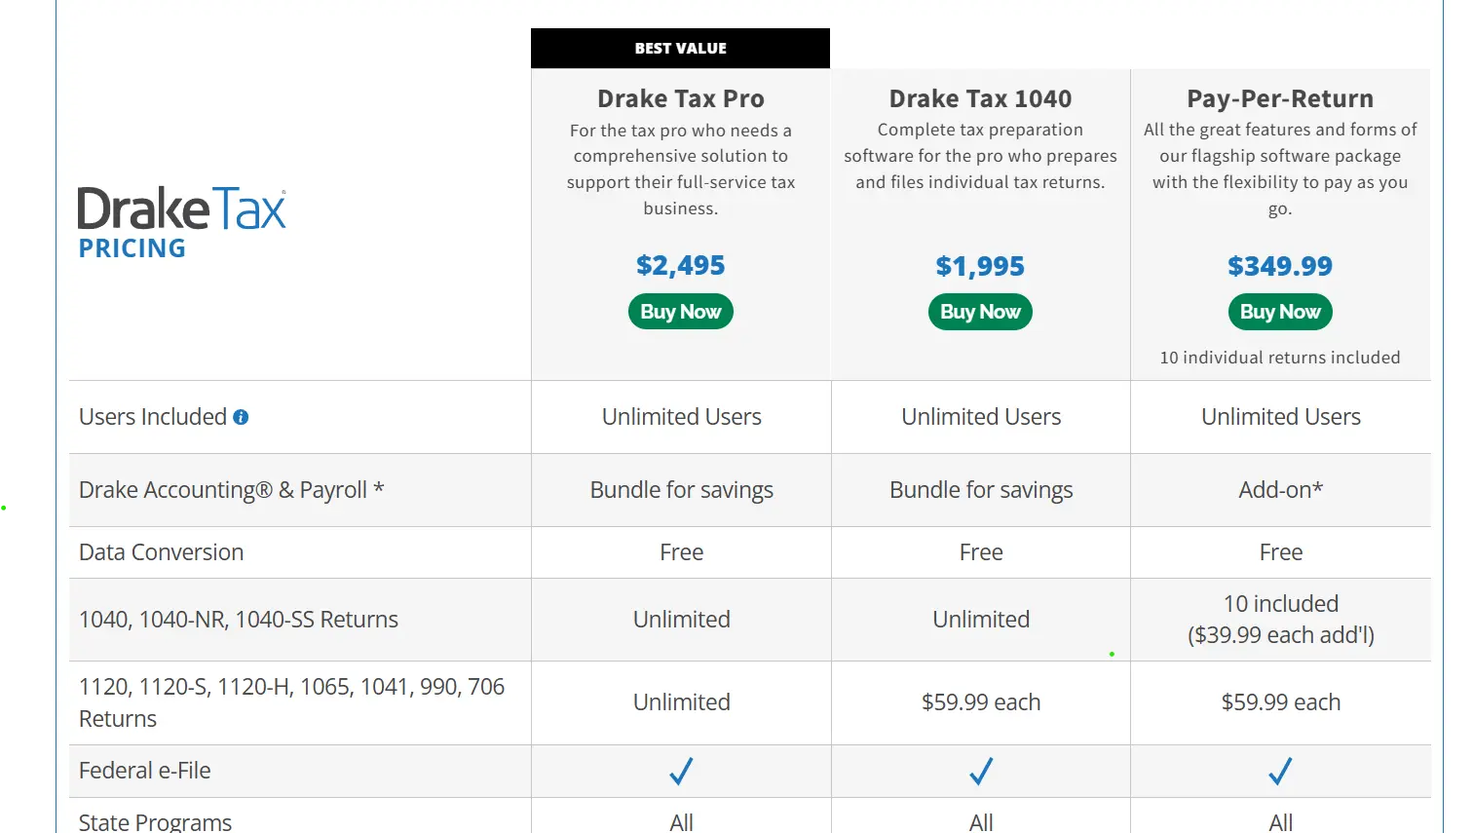Viewport: 1473px width, 833px height.
Task: Select the Drake Tax Pro heading
Action: click(x=681, y=98)
